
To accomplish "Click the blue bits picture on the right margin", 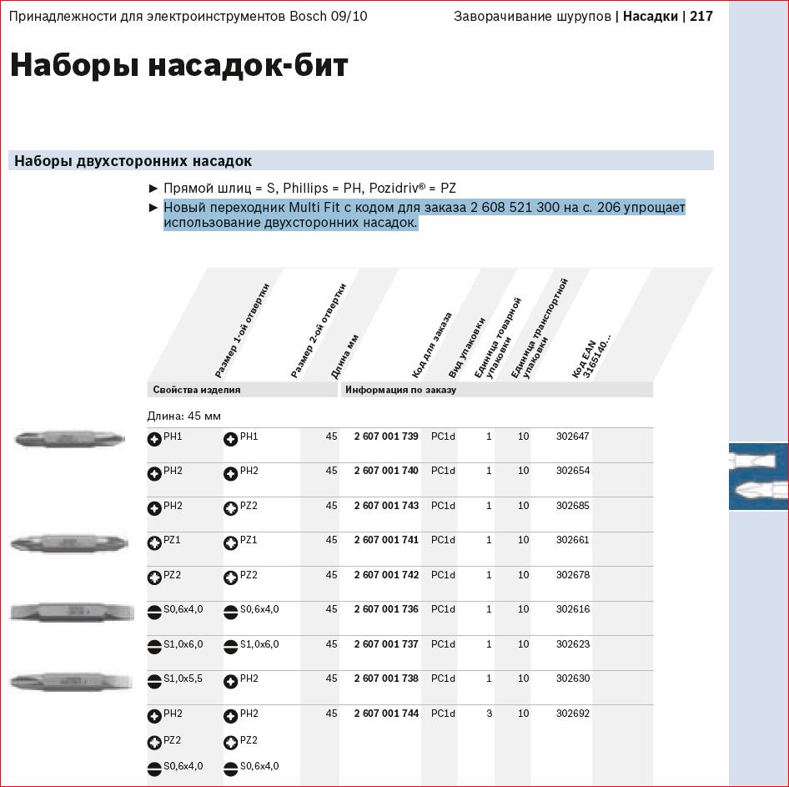I will coord(758,477).
